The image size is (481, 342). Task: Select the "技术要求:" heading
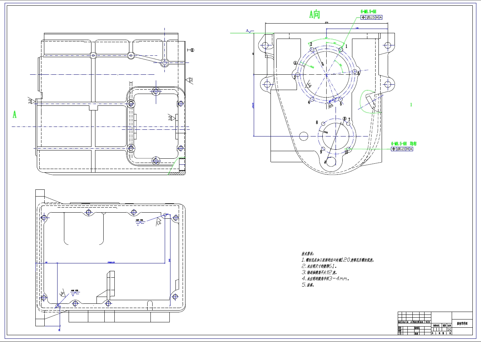[x=307, y=254]
